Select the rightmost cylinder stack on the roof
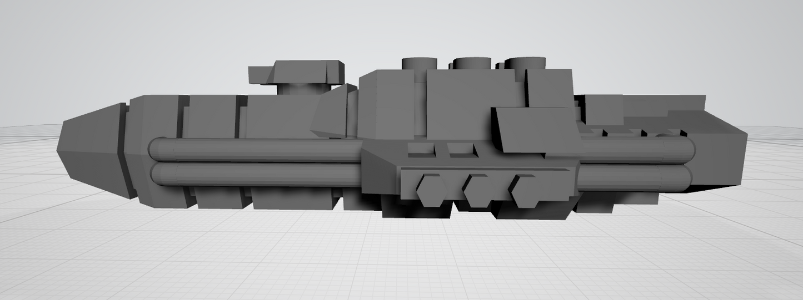 [525, 63]
